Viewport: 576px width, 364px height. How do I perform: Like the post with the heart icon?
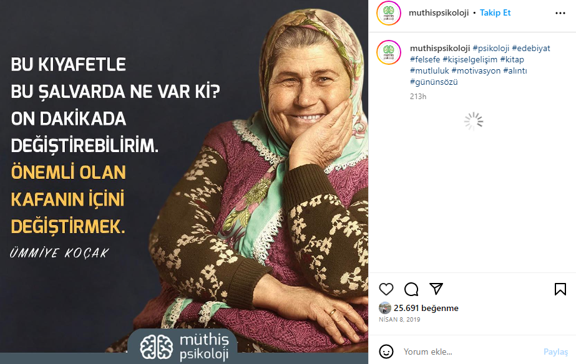pyautogui.click(x=386, y=289)
